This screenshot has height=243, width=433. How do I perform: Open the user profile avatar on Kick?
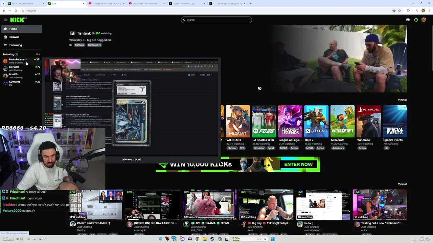(424, 20)
